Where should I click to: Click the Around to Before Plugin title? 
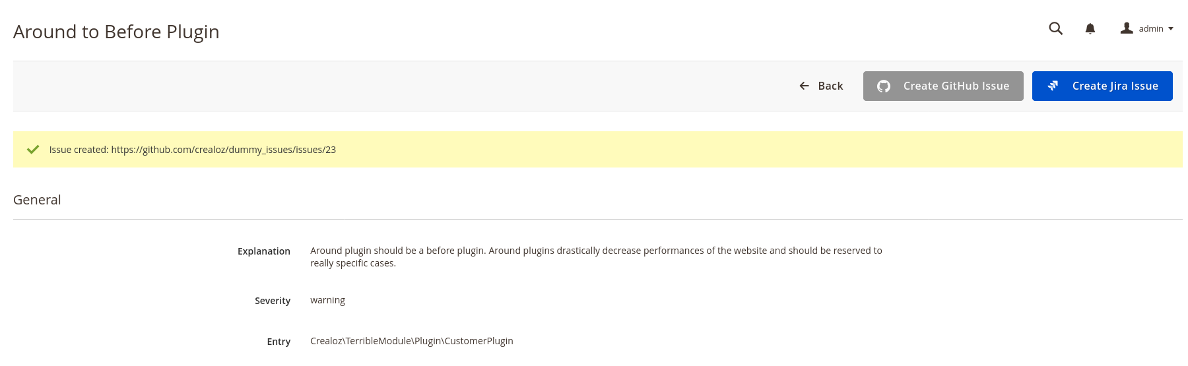pos(116,32)
